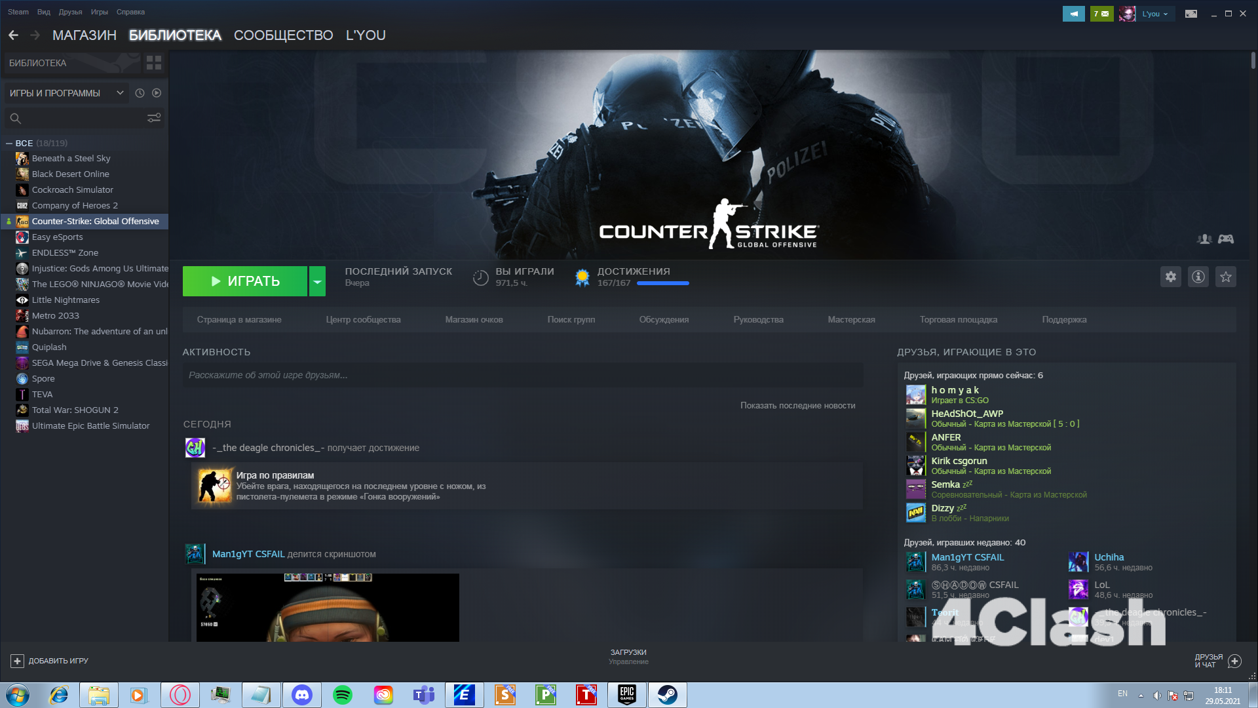Open Поддержка link
This screenshot has width=1258, height=708.
pyautogui.click(x=1064, y=320)
